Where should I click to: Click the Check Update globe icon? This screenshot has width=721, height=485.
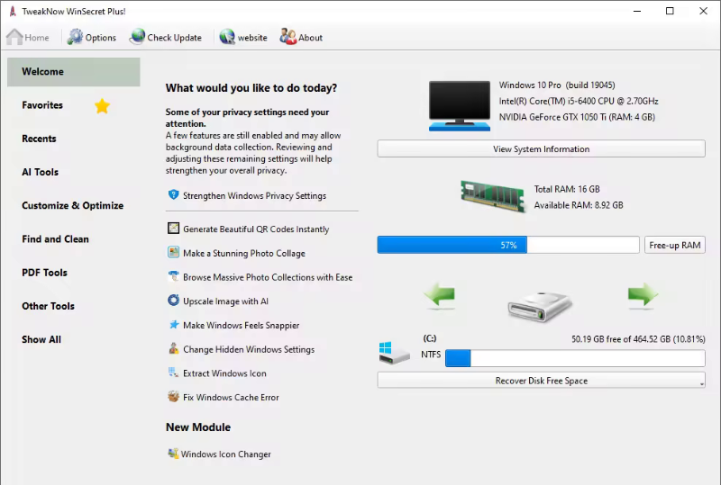click(137, 37)
